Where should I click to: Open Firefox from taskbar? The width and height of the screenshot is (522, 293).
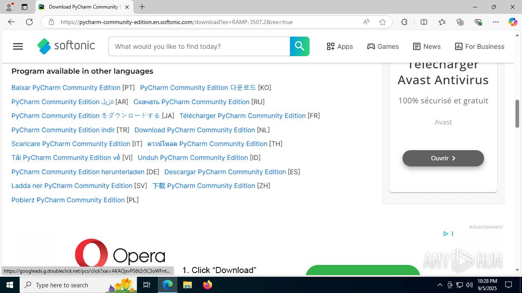coord(208,285)
